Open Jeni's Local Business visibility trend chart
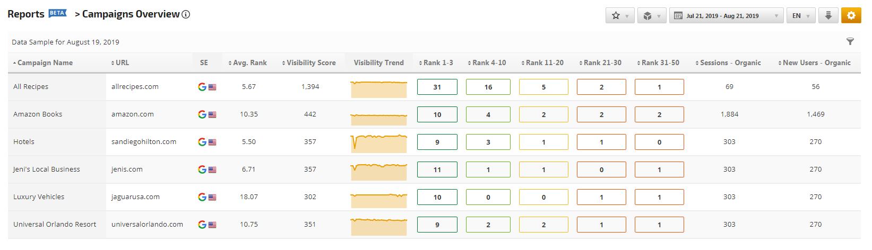The height and width of the screenshot is (250, 872). pyautogui.click(x=379, y=172)
